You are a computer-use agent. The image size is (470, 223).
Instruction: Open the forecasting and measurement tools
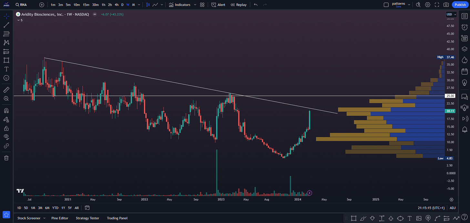(x=6, y=51)
